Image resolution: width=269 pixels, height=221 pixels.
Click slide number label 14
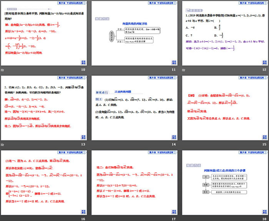pos(174,144)
